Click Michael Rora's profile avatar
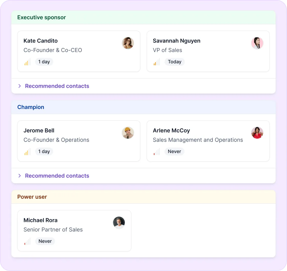The width and height of the screenshot is (287, 271). click(119, 222)
